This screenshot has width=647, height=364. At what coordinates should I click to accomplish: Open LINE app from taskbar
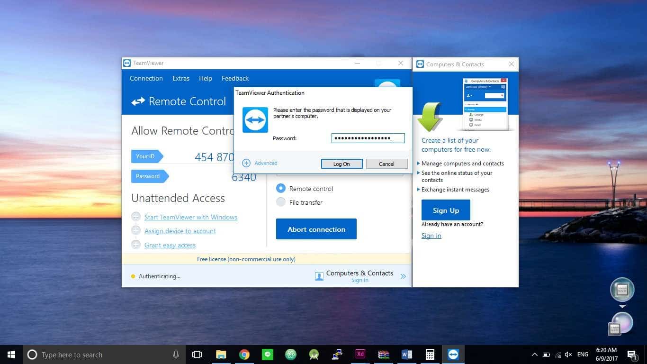tap(268, 355)
